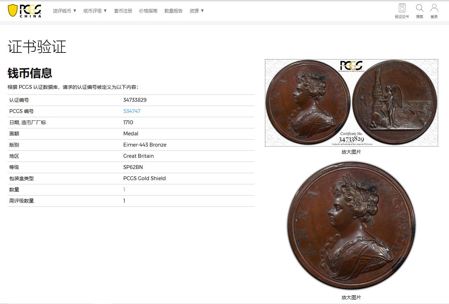Image resolution: width=449 pixels, height=304 pixels.
Task: Go to the 数量报告 page
Action: point(174,11)
